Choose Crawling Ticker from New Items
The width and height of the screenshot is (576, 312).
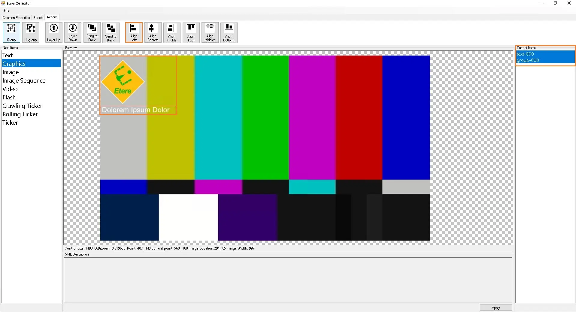tap(22, 106)
